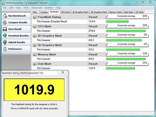Image resolution: width=156 pixels, height=117 pixels.
Task: Click the Memory Mark section header text
Action: 47,54
